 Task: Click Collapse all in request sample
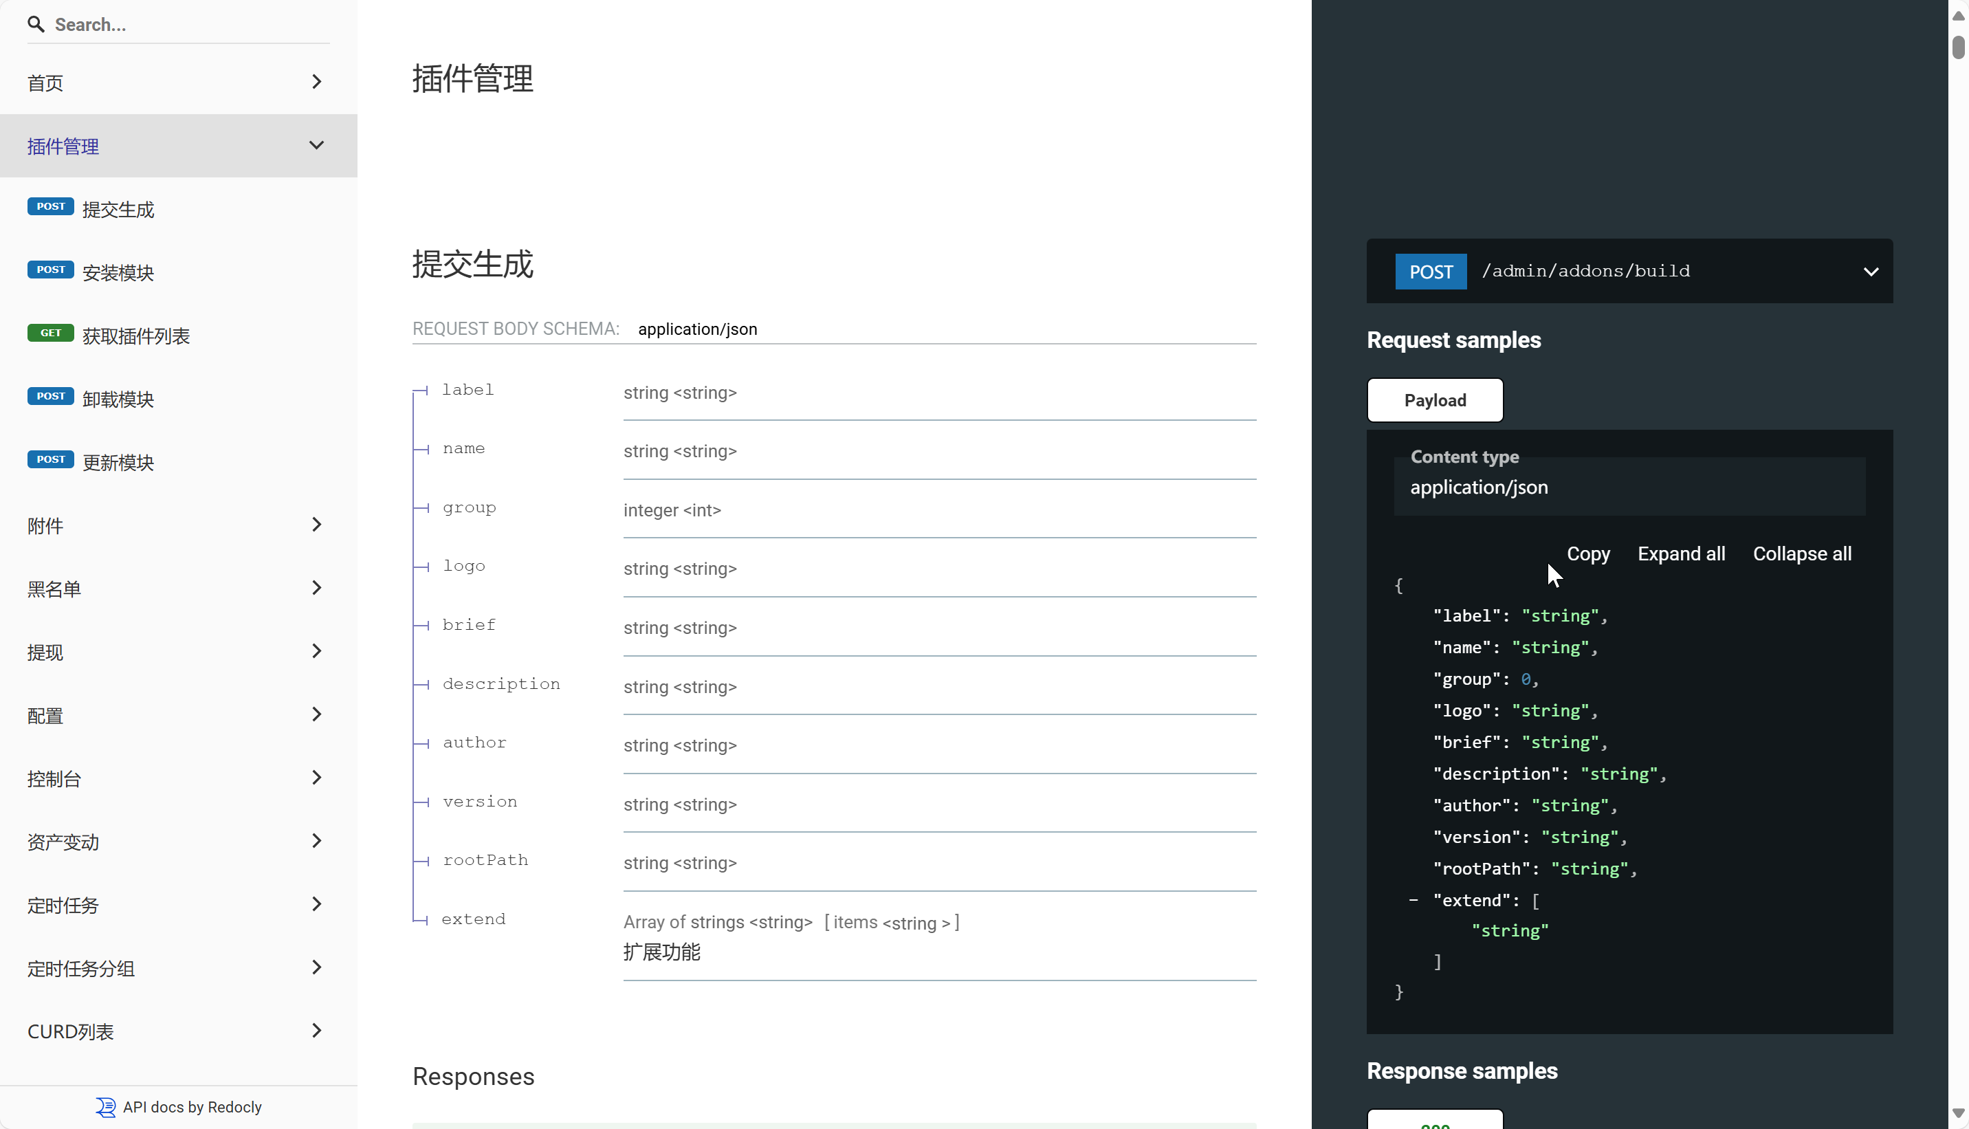tap(1801, 553)
